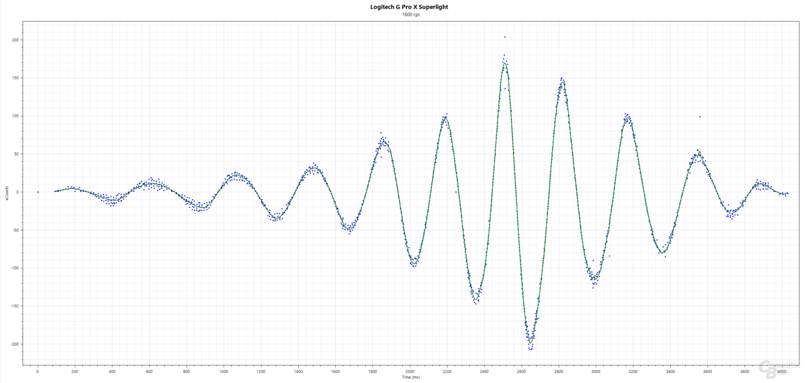Pick the 1400 time axis label

[298, 371]
